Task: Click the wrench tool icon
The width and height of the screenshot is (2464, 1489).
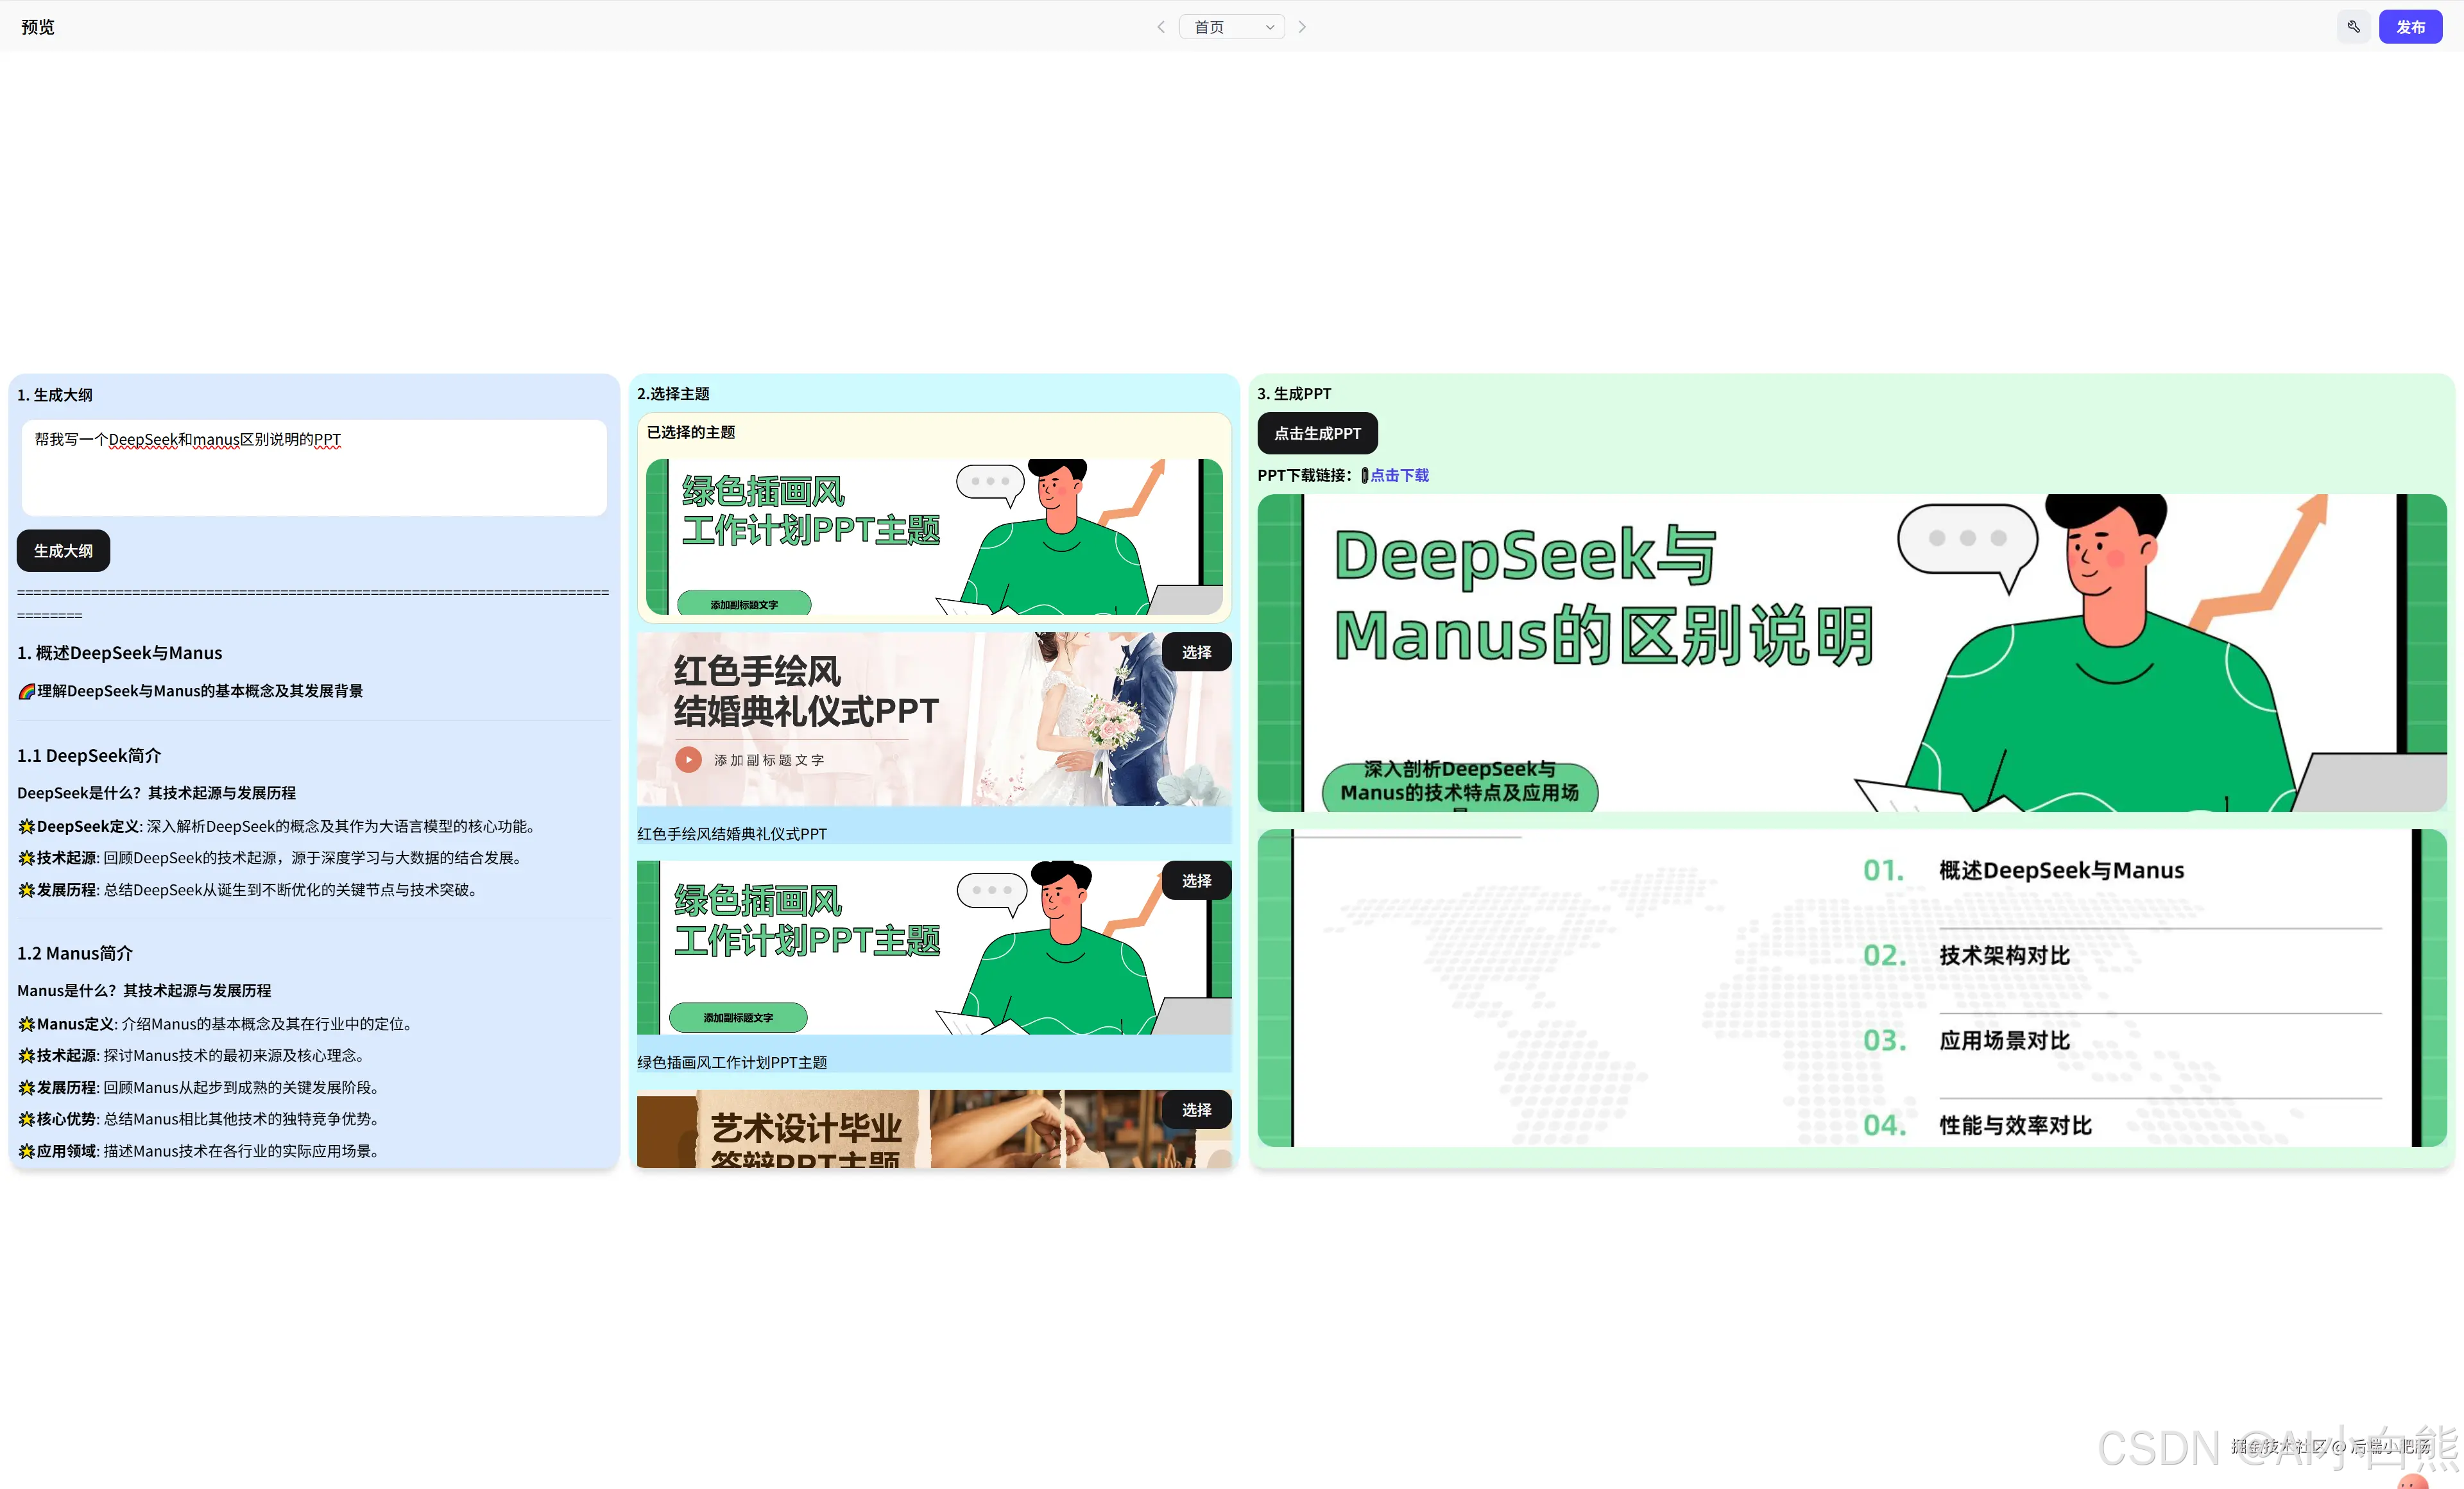Action: click(x=2353, y=27)
